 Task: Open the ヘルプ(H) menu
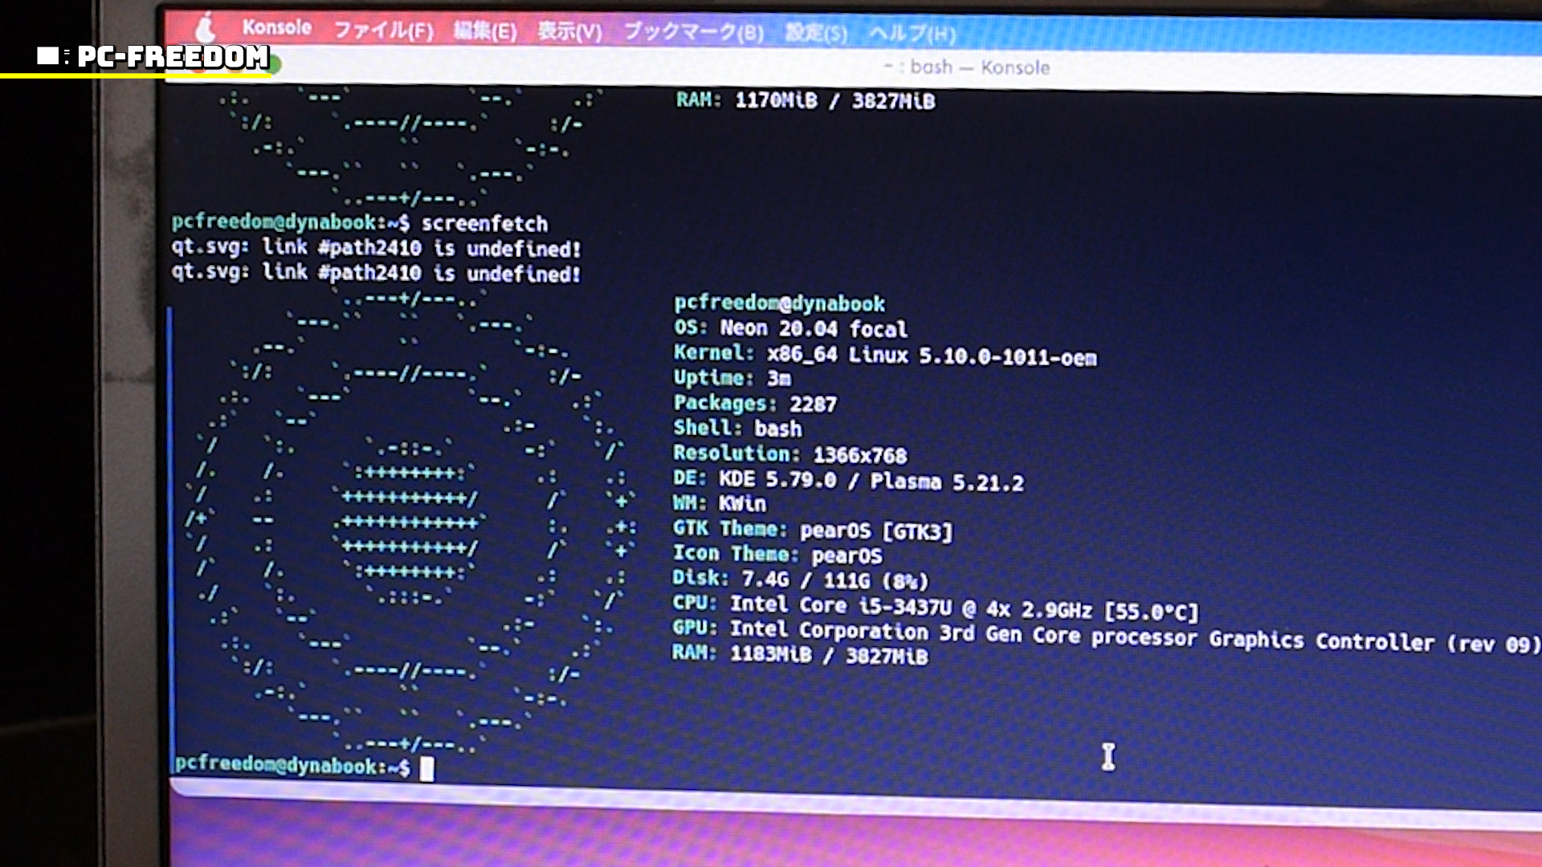[x=912, y=34]
